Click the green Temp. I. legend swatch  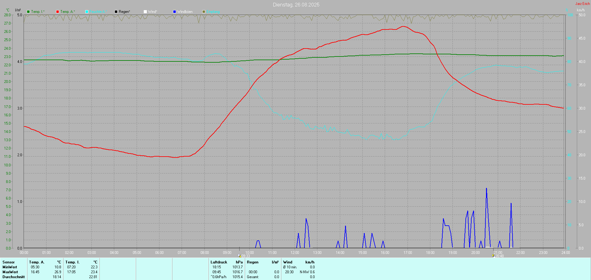pos(28,12)
